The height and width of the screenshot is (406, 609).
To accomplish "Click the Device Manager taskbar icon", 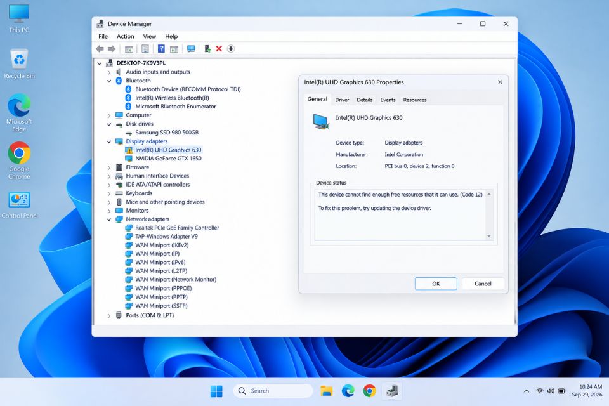I will [392, 391].
